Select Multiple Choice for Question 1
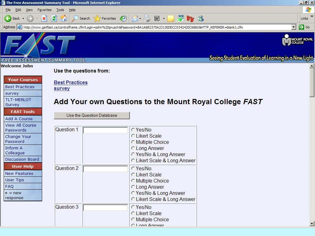The width and height of the screenshot is (315, 236). tap(133, 142)
